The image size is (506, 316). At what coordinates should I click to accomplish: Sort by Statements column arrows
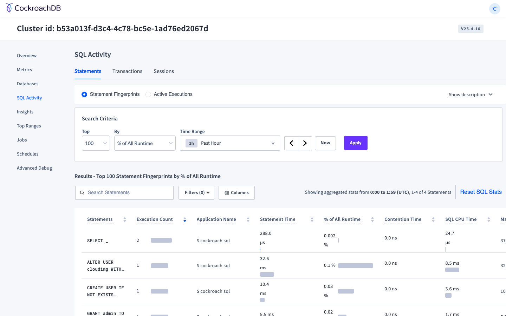click(x=125, y=219)
